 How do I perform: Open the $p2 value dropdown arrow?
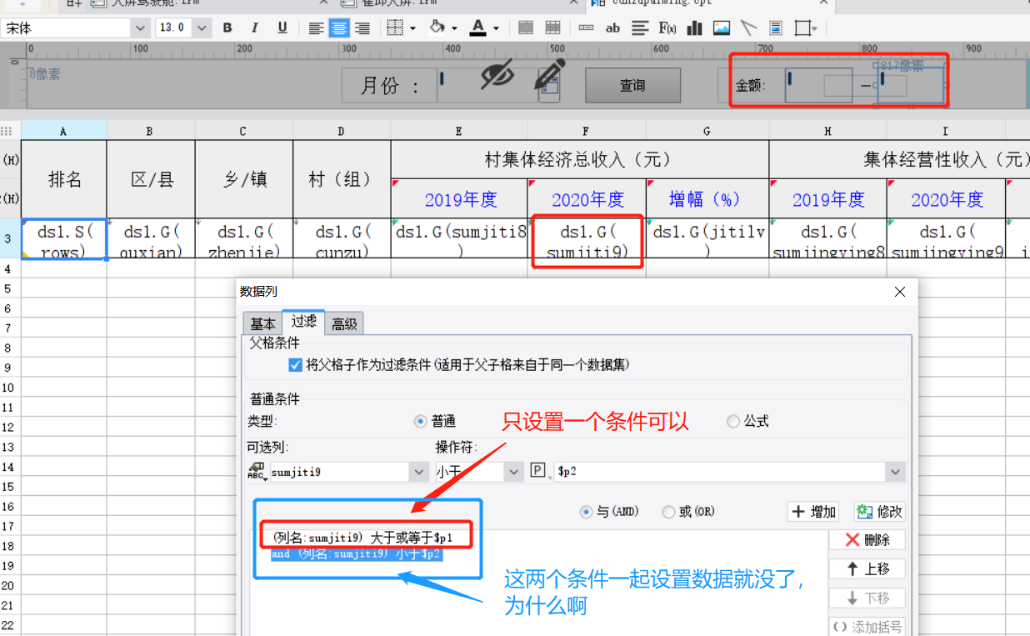[896, 472]
